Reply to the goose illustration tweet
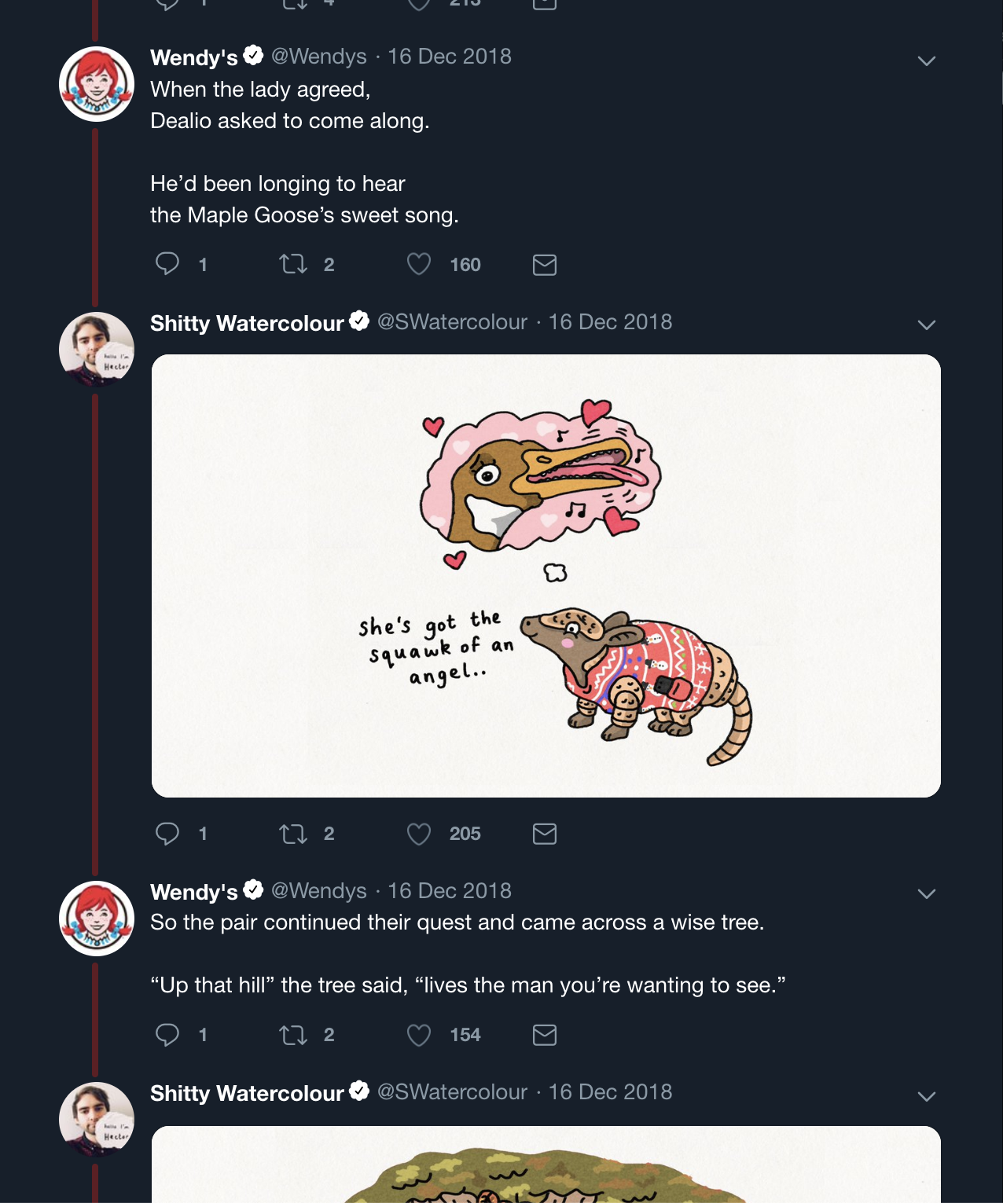Image resolution: width=1003 pixels, height=1203 pixels. pyautogui.click(x=167, y=833)
